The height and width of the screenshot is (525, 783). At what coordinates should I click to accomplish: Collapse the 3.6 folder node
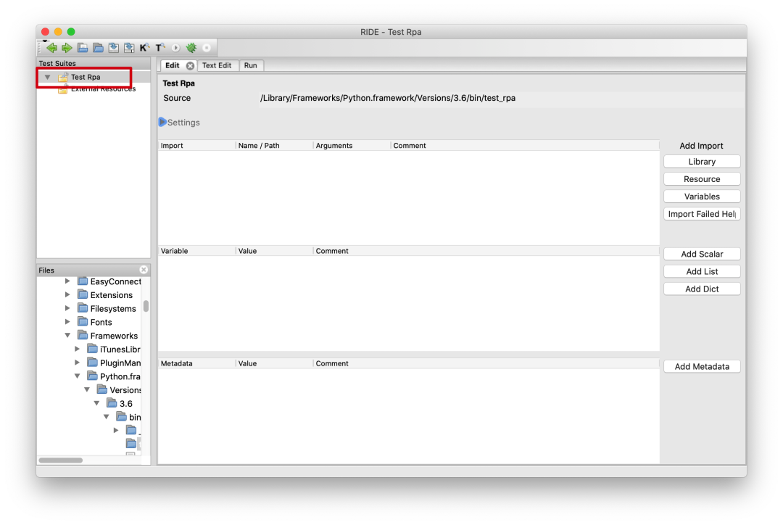pyautogui.click(x=97, y=402)
